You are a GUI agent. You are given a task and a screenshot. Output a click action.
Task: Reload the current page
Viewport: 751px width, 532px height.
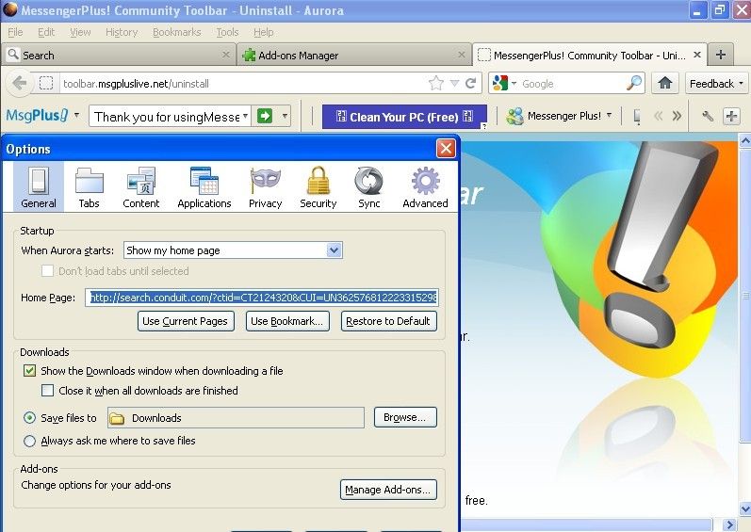click(471, 83)
